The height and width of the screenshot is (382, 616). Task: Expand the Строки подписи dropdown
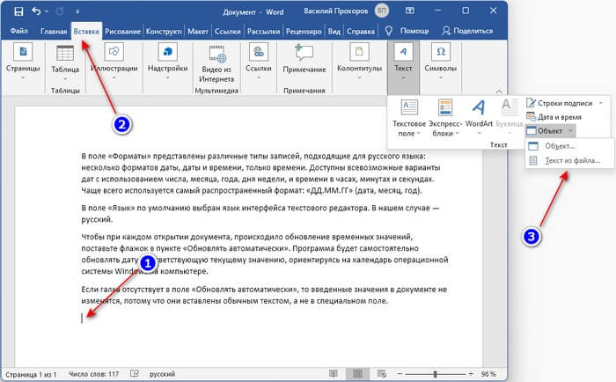[602, 103]
